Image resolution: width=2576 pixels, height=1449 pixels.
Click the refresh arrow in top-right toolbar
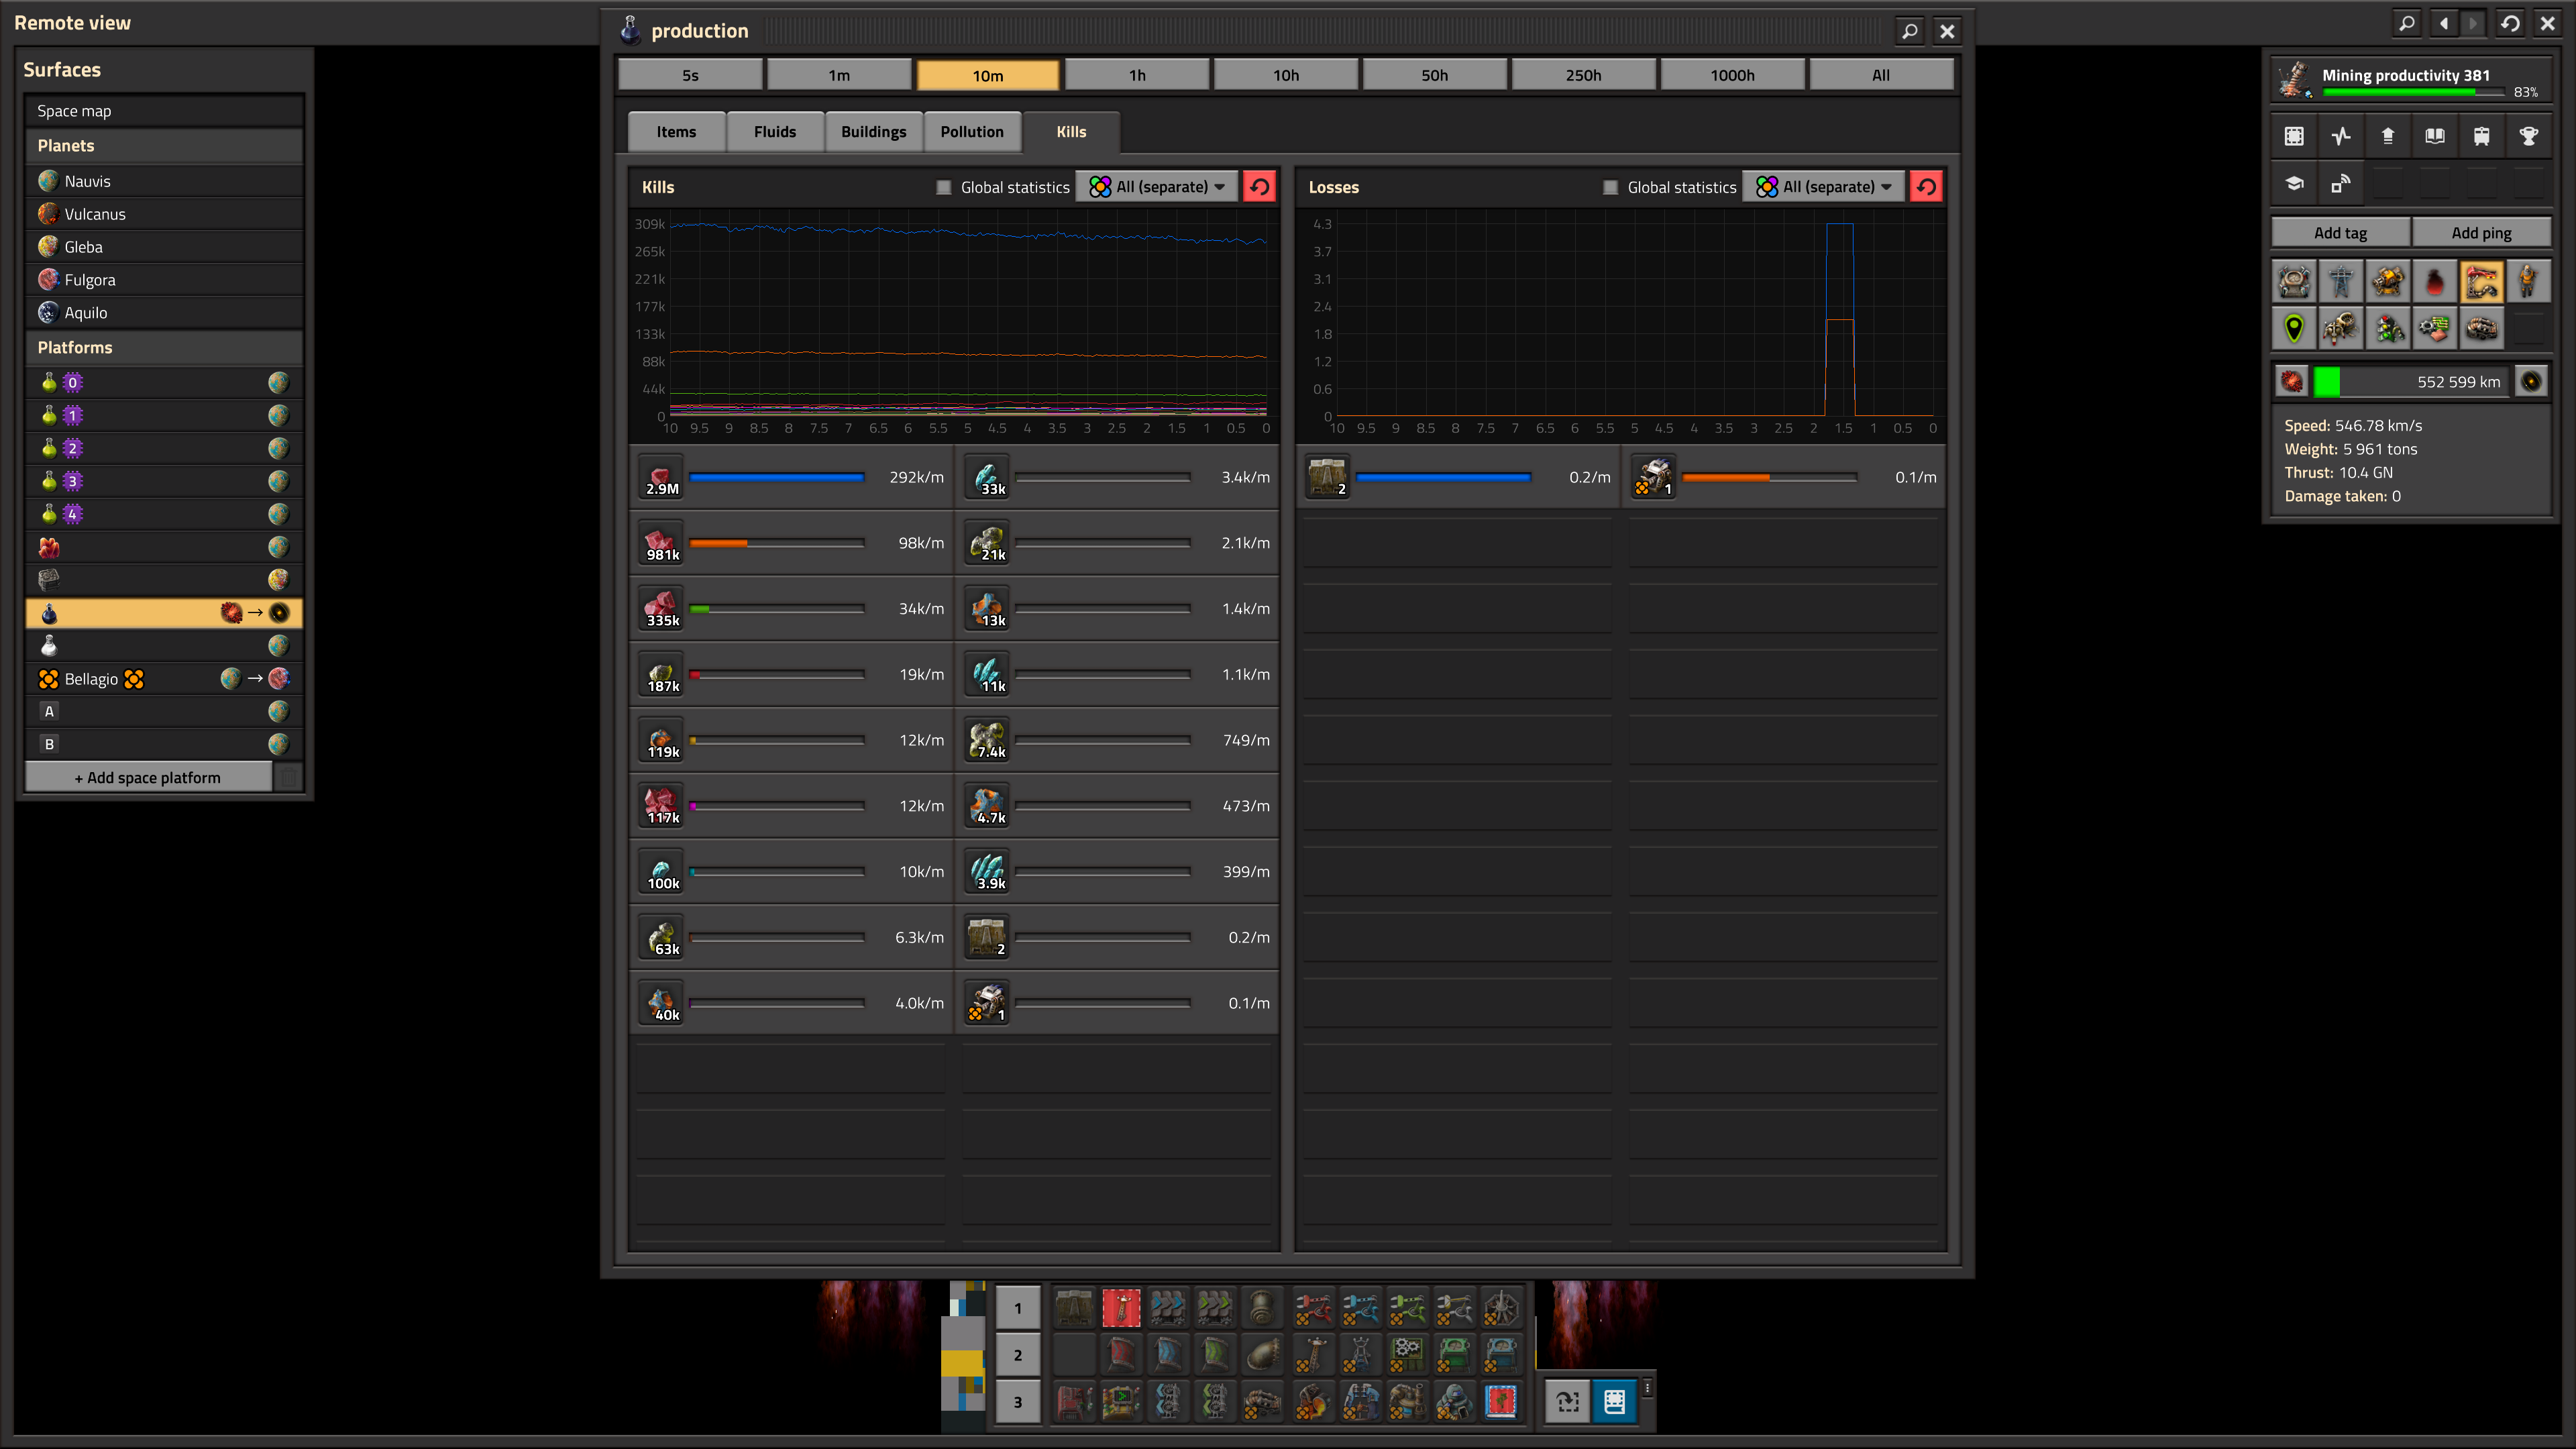pos(2510,23)
